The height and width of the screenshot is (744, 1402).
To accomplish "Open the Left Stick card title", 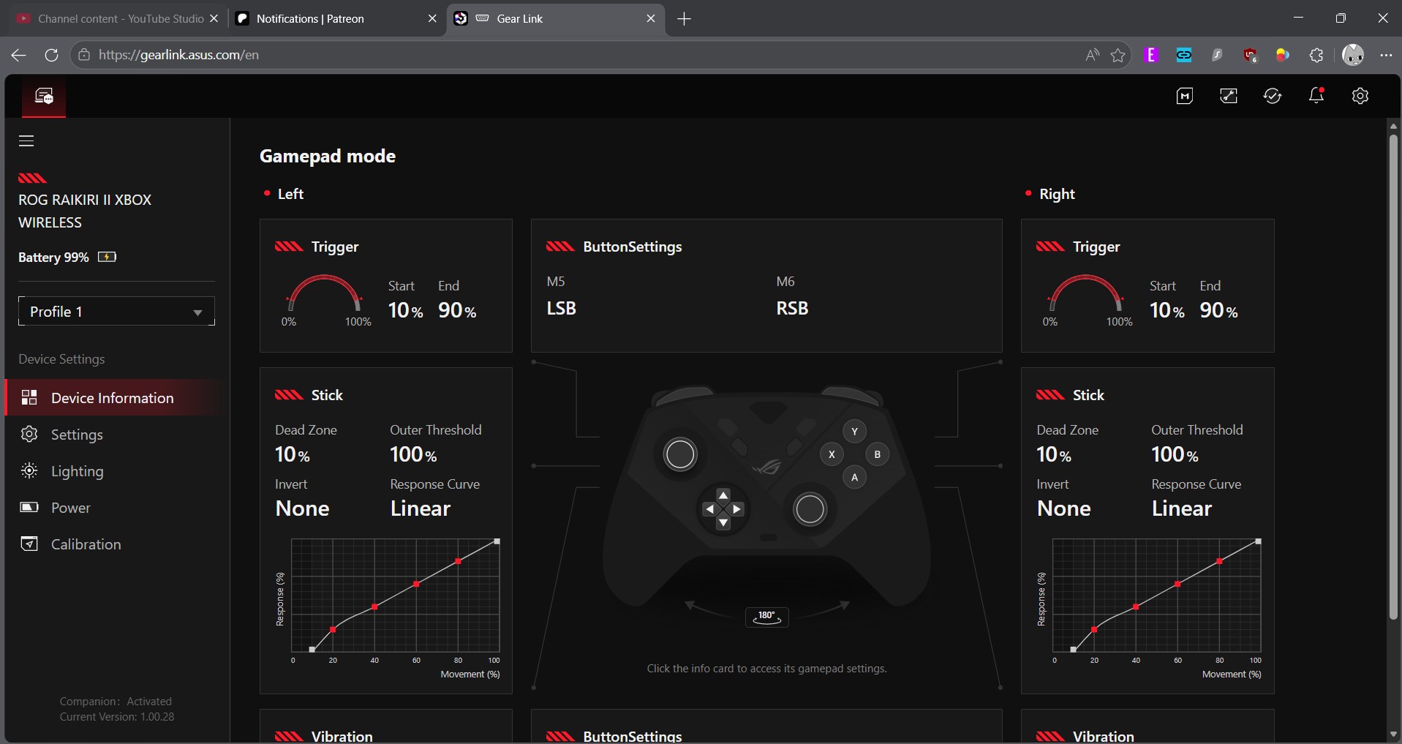I will click(327, 396).
